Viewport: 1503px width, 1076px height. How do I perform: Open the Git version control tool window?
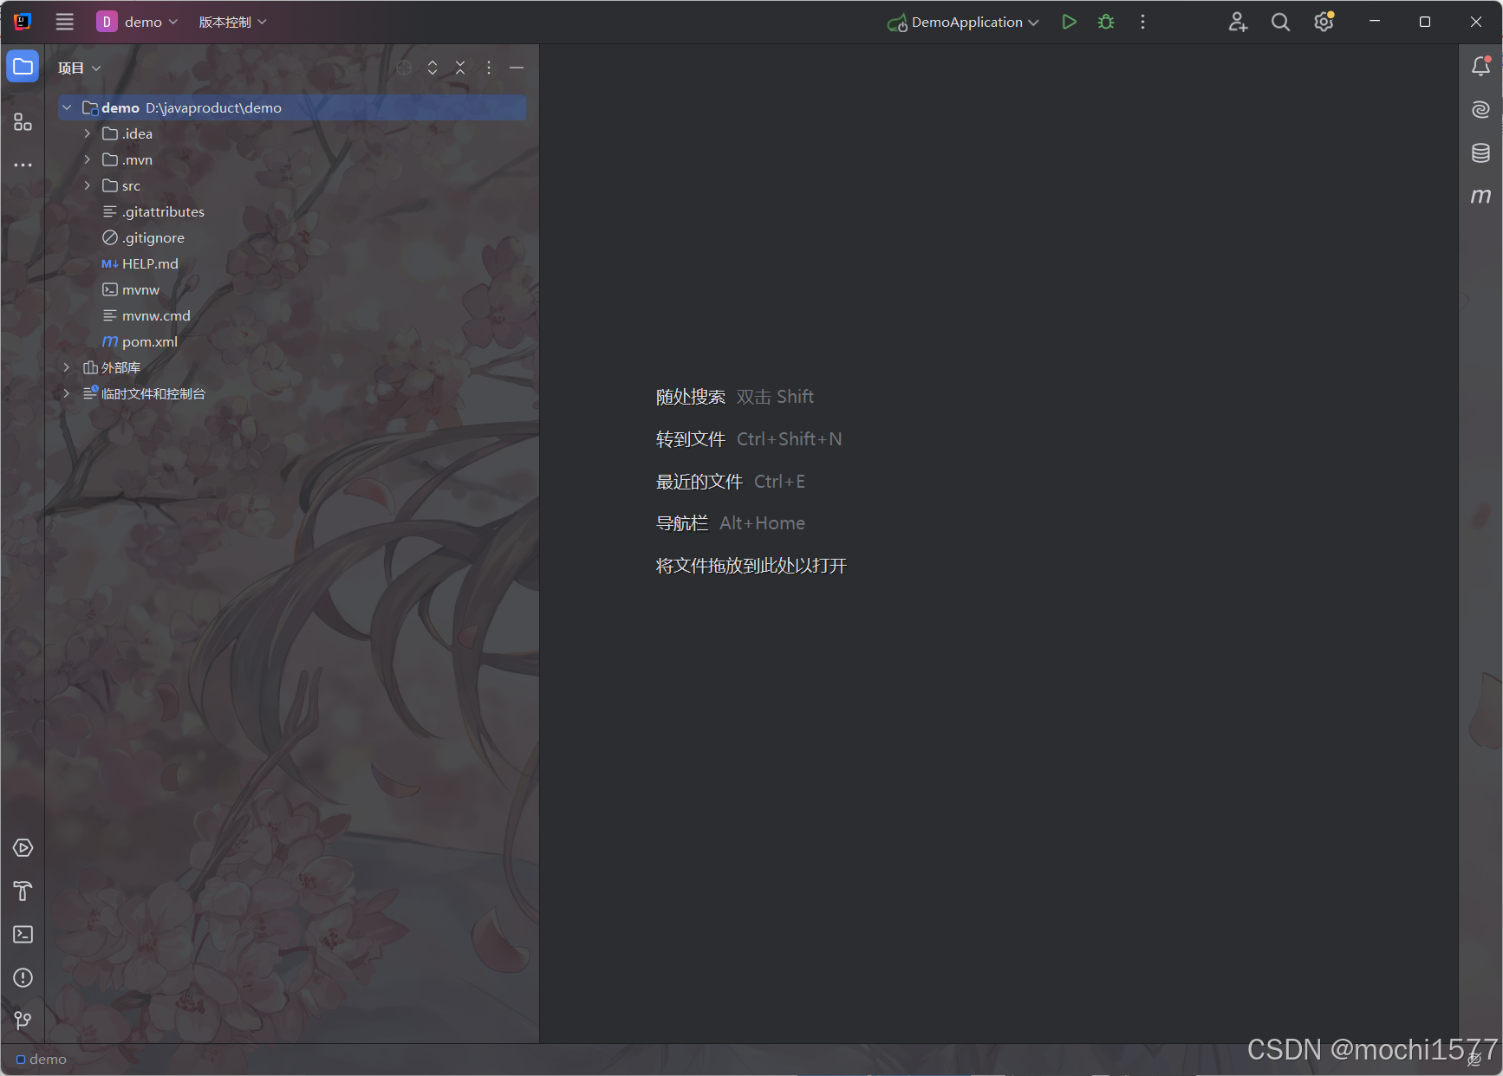pos(23,1021)
